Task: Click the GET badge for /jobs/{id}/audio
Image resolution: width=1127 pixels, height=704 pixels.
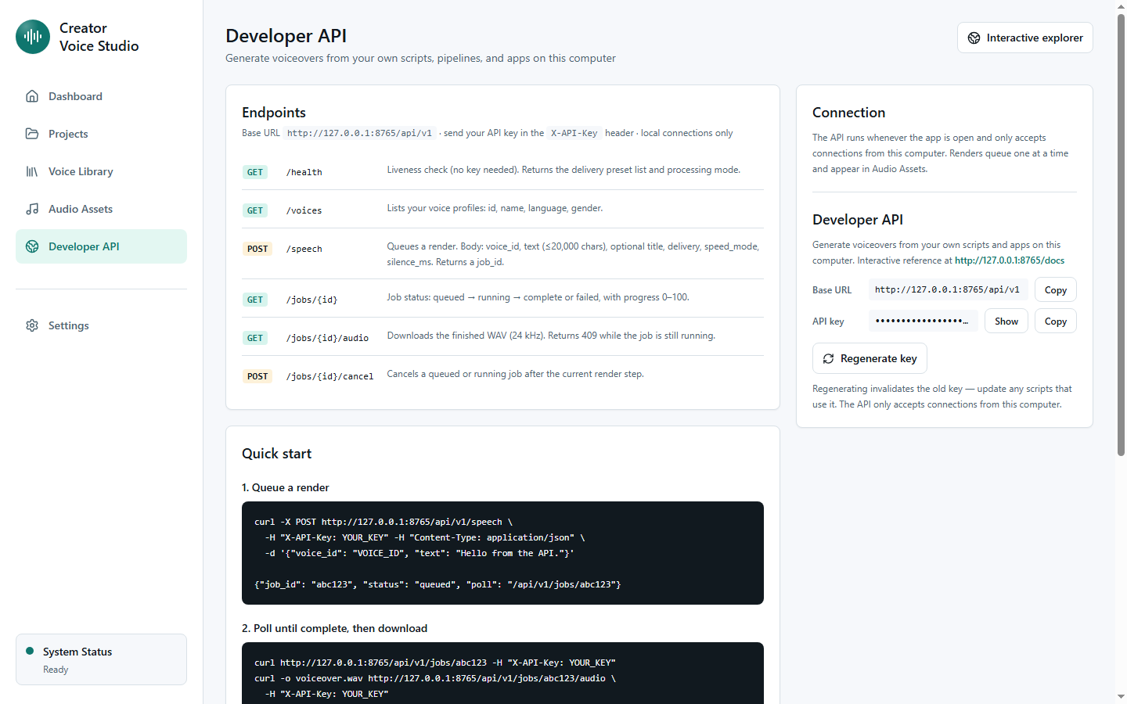Action: [x=255, y=338]
